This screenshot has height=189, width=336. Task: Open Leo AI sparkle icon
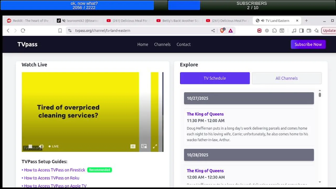point(316,31)
